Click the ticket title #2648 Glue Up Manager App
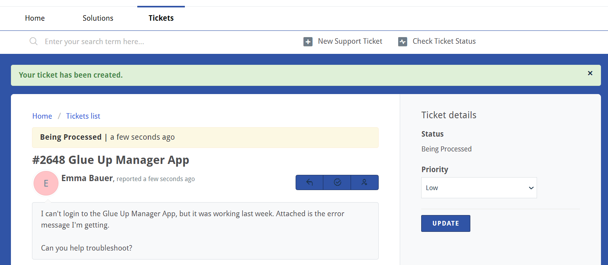Image resolution: width=608 pixels, height=265 pixels. click(111, 160)
